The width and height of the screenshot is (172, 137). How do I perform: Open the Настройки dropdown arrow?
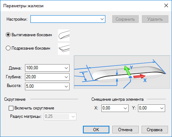click(x=102, y=19)
